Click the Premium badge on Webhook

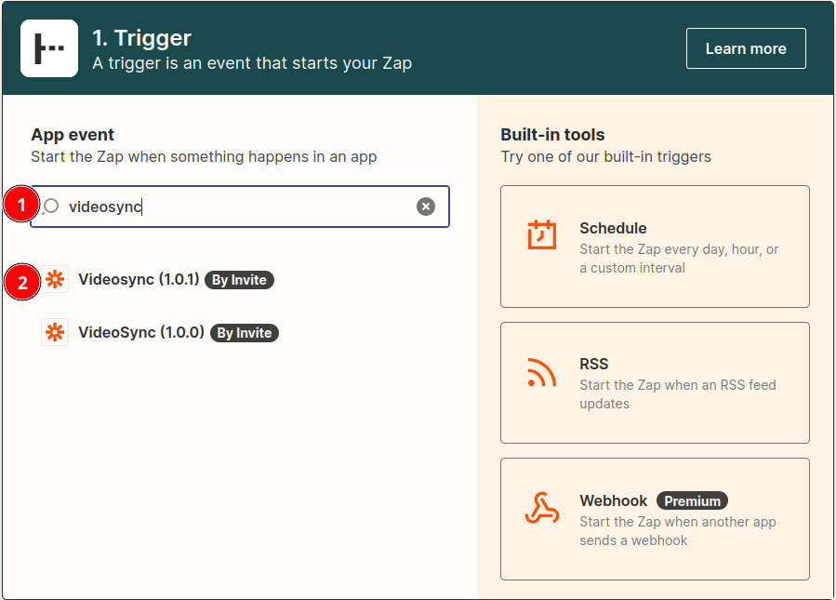692,500
